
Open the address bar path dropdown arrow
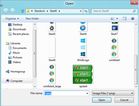[x=81, y=11]
